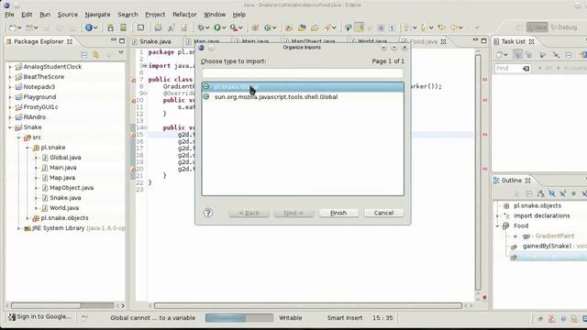This screenshot has height=330, width=587.
Task: Switch to the Snake.java editor tab
Action: coord(155,41)
